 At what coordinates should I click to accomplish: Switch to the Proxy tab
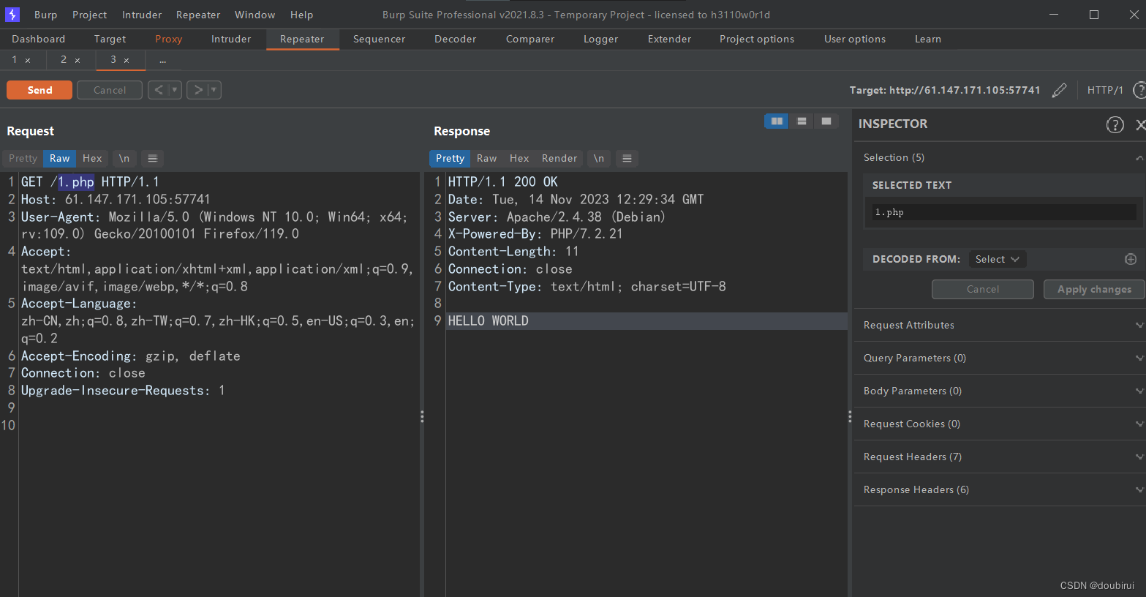tap(168, 39)
